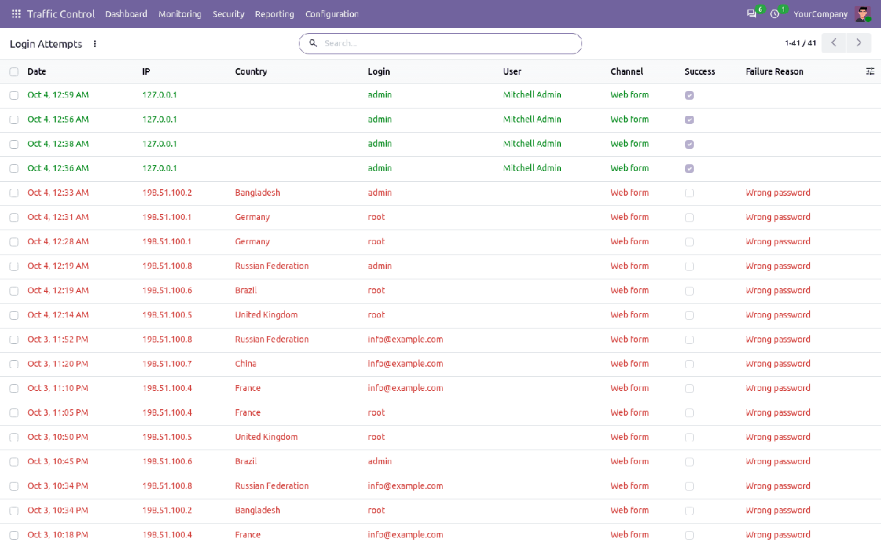Open the YourCompany switcher
The width and height of the screenshot is (881, 550).
click(821, 14)
